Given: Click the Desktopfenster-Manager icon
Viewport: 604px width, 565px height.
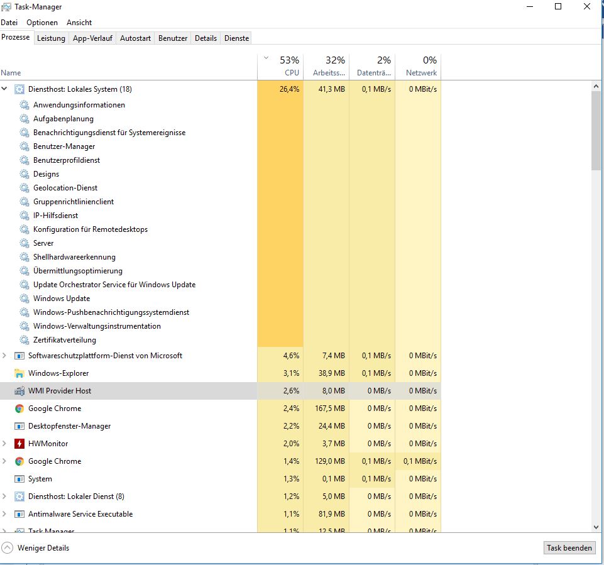Looking at the screenshot, I should tap(19, 426).
